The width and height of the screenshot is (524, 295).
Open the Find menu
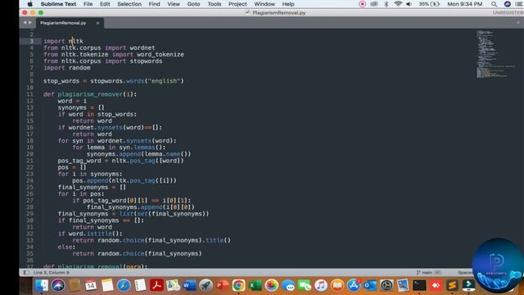[x=154, y=4]
